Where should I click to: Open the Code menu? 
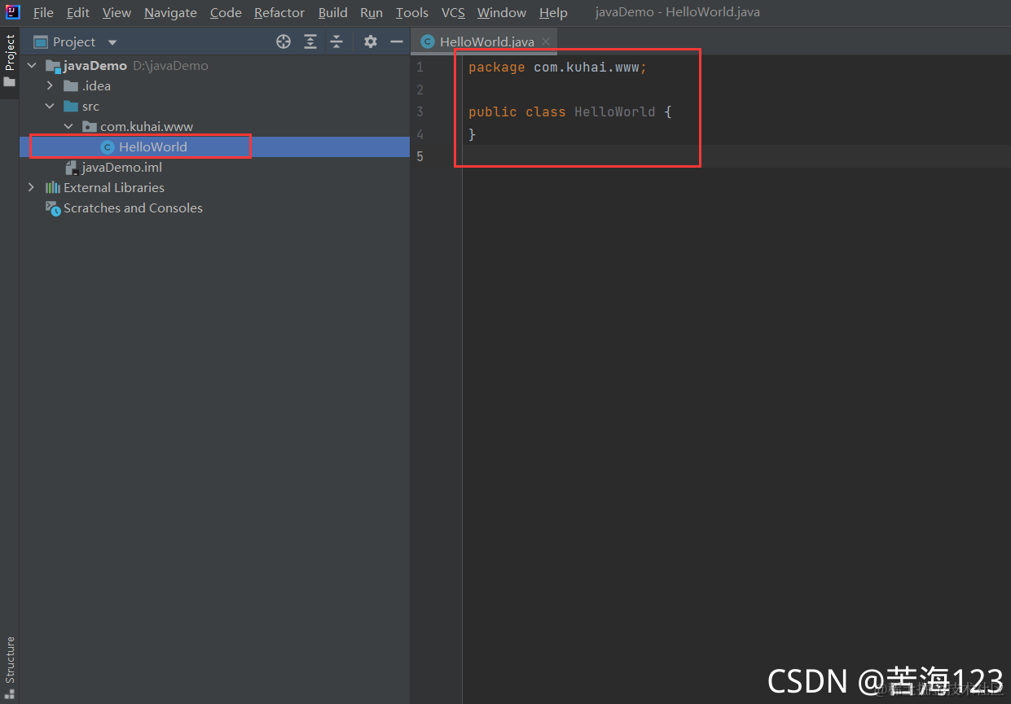pos(226,13)
